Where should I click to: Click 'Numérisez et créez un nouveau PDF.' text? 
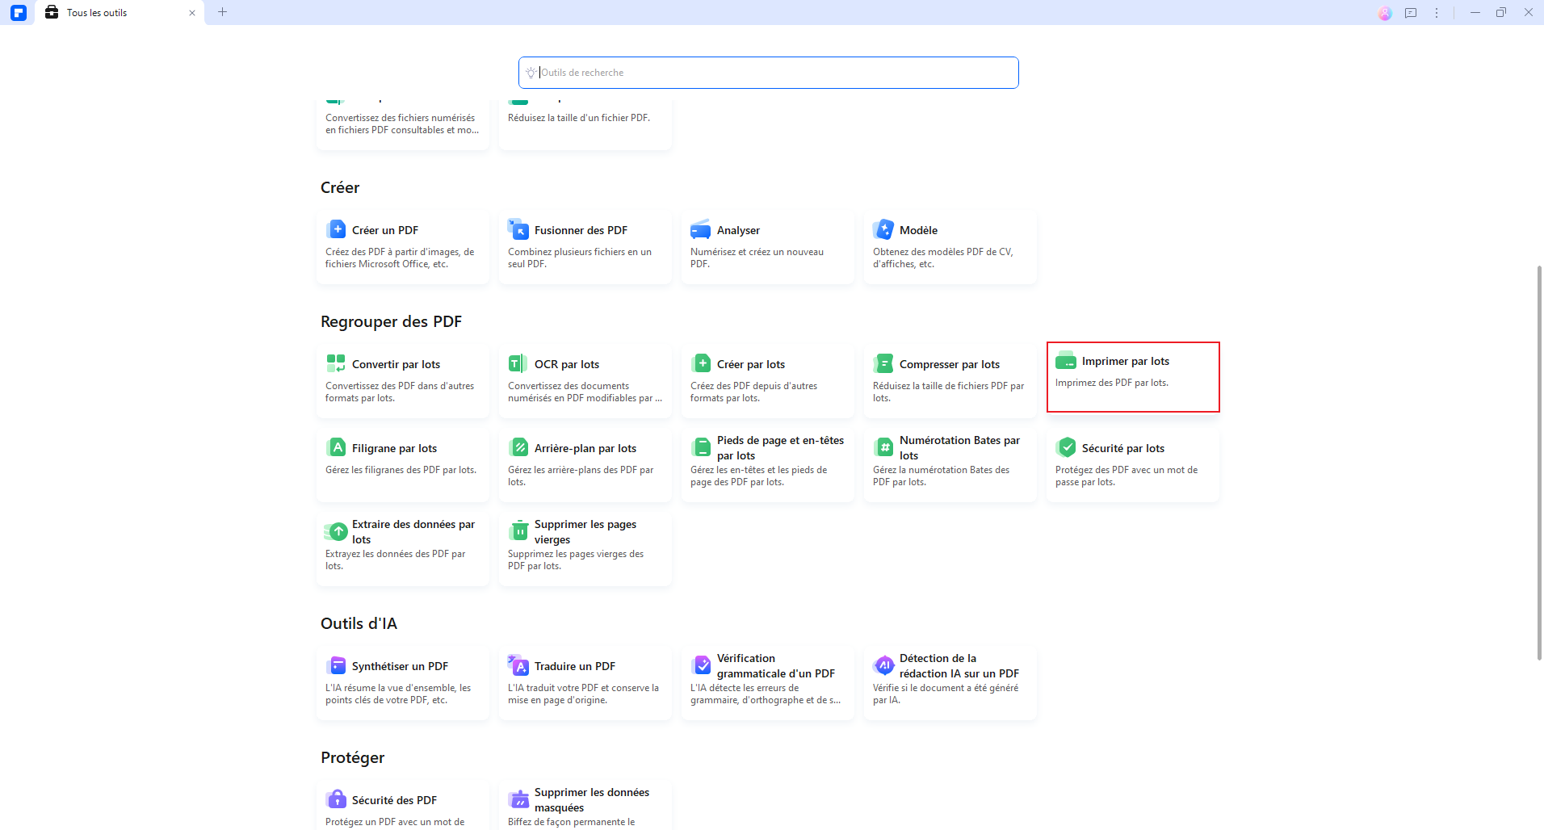(x=757, y=258)
